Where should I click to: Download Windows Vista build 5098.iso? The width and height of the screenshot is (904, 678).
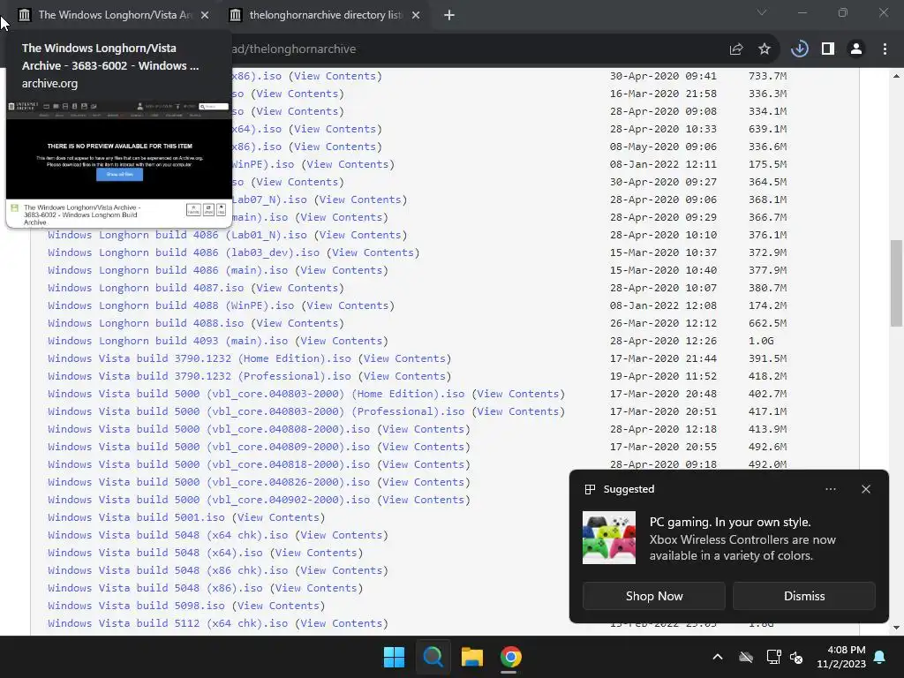[x=136, y=606]
